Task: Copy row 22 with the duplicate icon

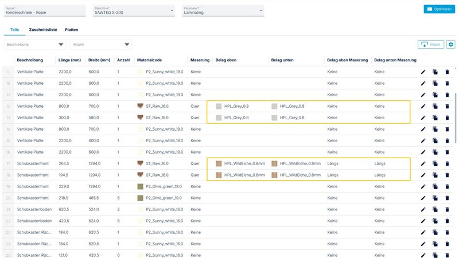Action: 435,221
